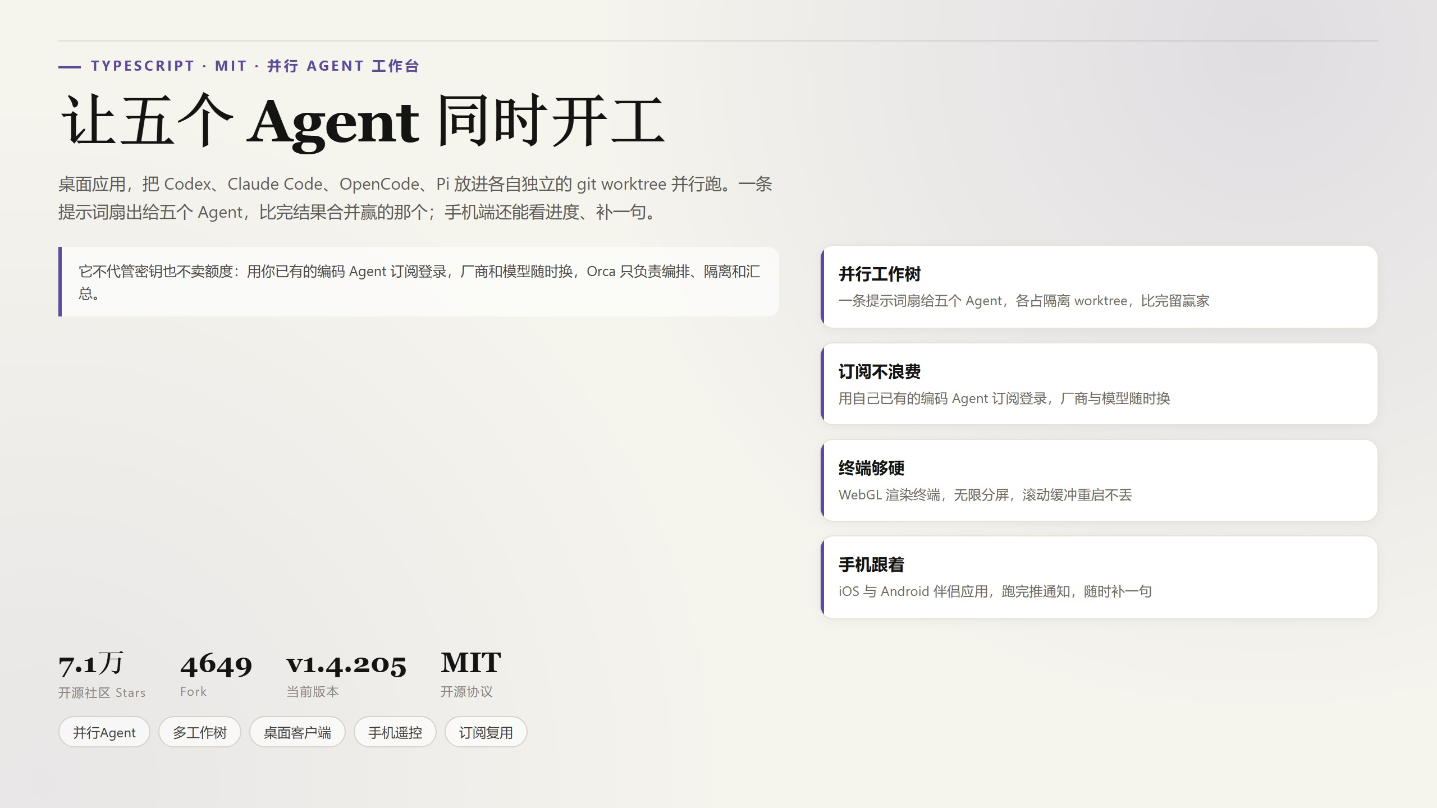The image size is (1437, 808).
Task: Click the 7.1万 stars figure
Action: point(91,664)
